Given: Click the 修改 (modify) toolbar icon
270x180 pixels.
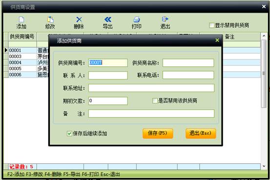Looking at the screenshot, I should [x=50, y=20].
